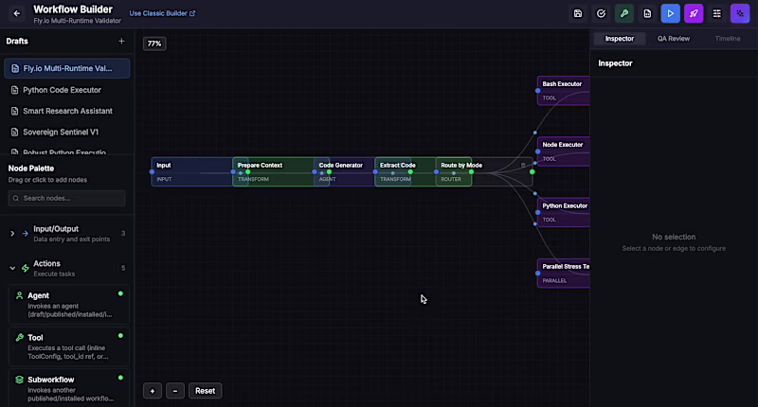Click the Input/Output arrow icon
Image resolution: width=758 pixels, height=407 pixels.
(26, 233)
